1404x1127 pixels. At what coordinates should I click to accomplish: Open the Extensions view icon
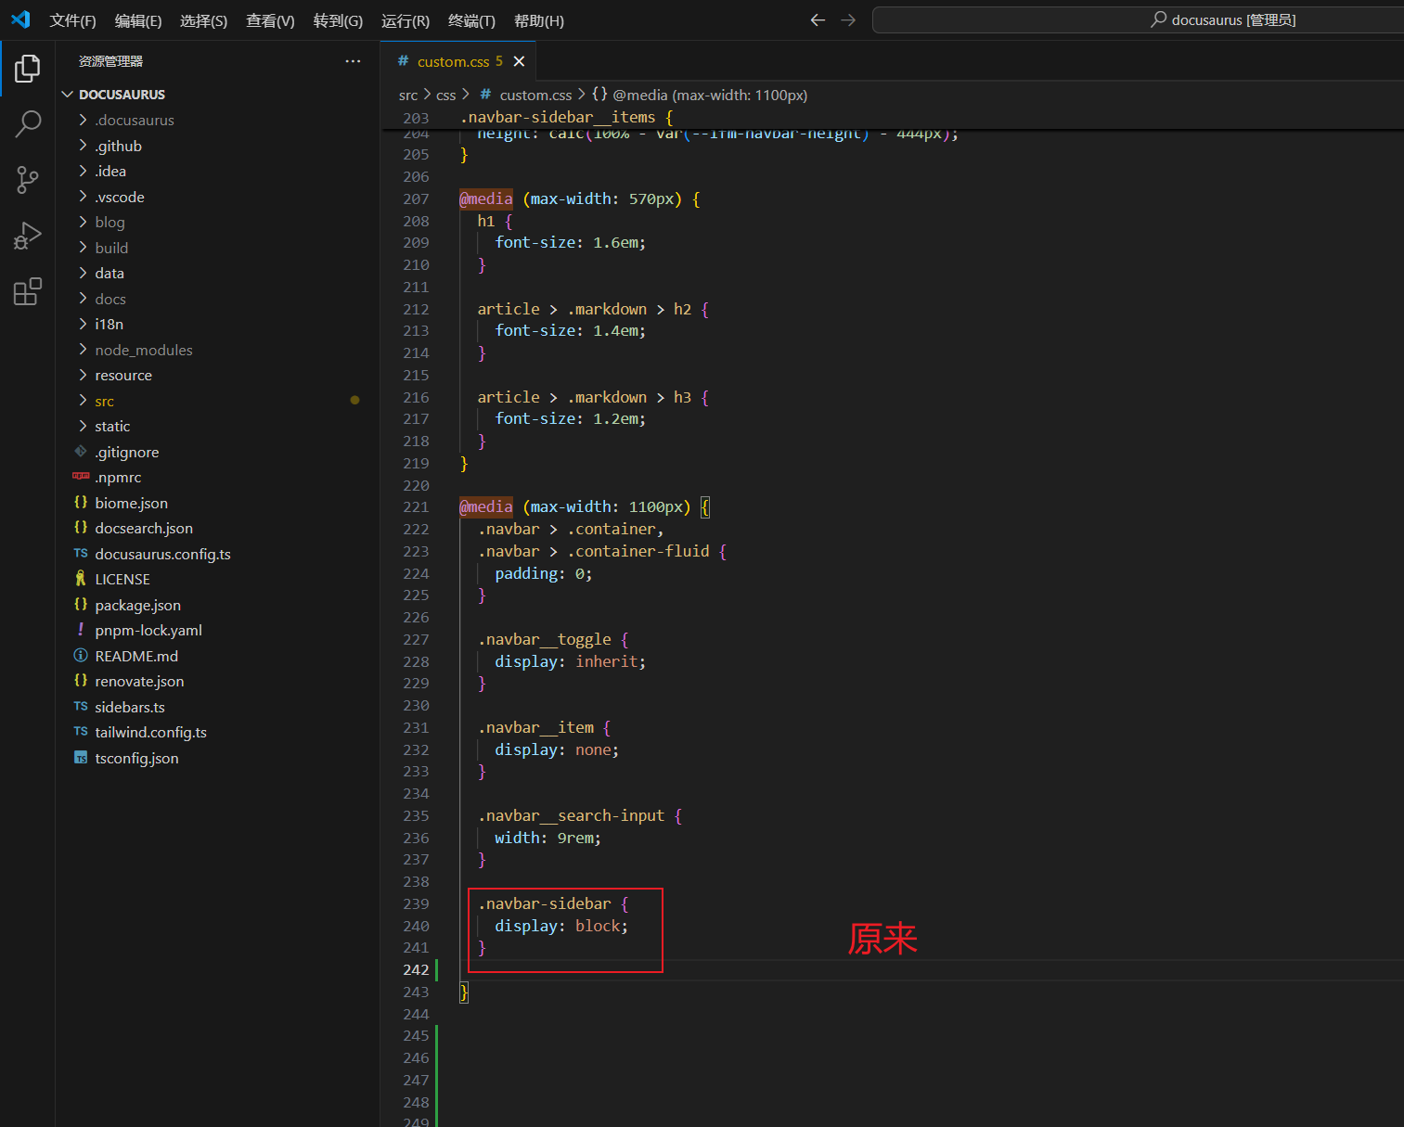pyautogui.click(x=28, y=291)
